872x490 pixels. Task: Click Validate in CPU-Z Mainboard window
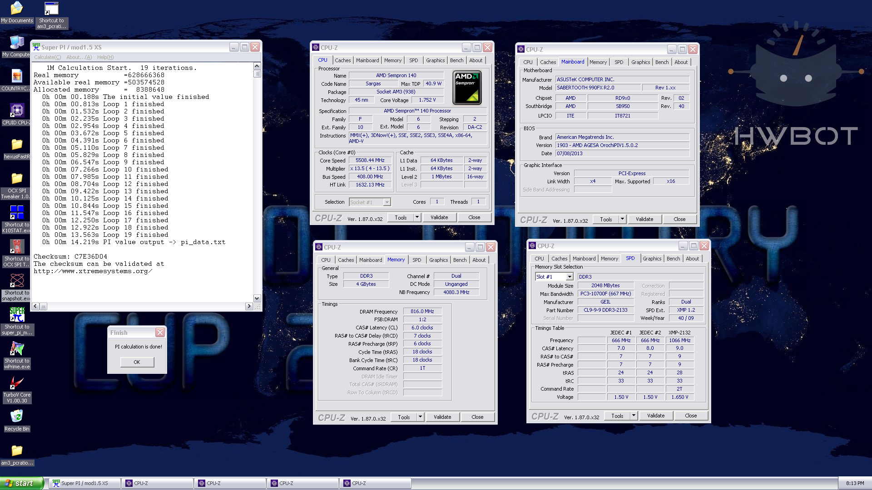click(x=644, y=219)
